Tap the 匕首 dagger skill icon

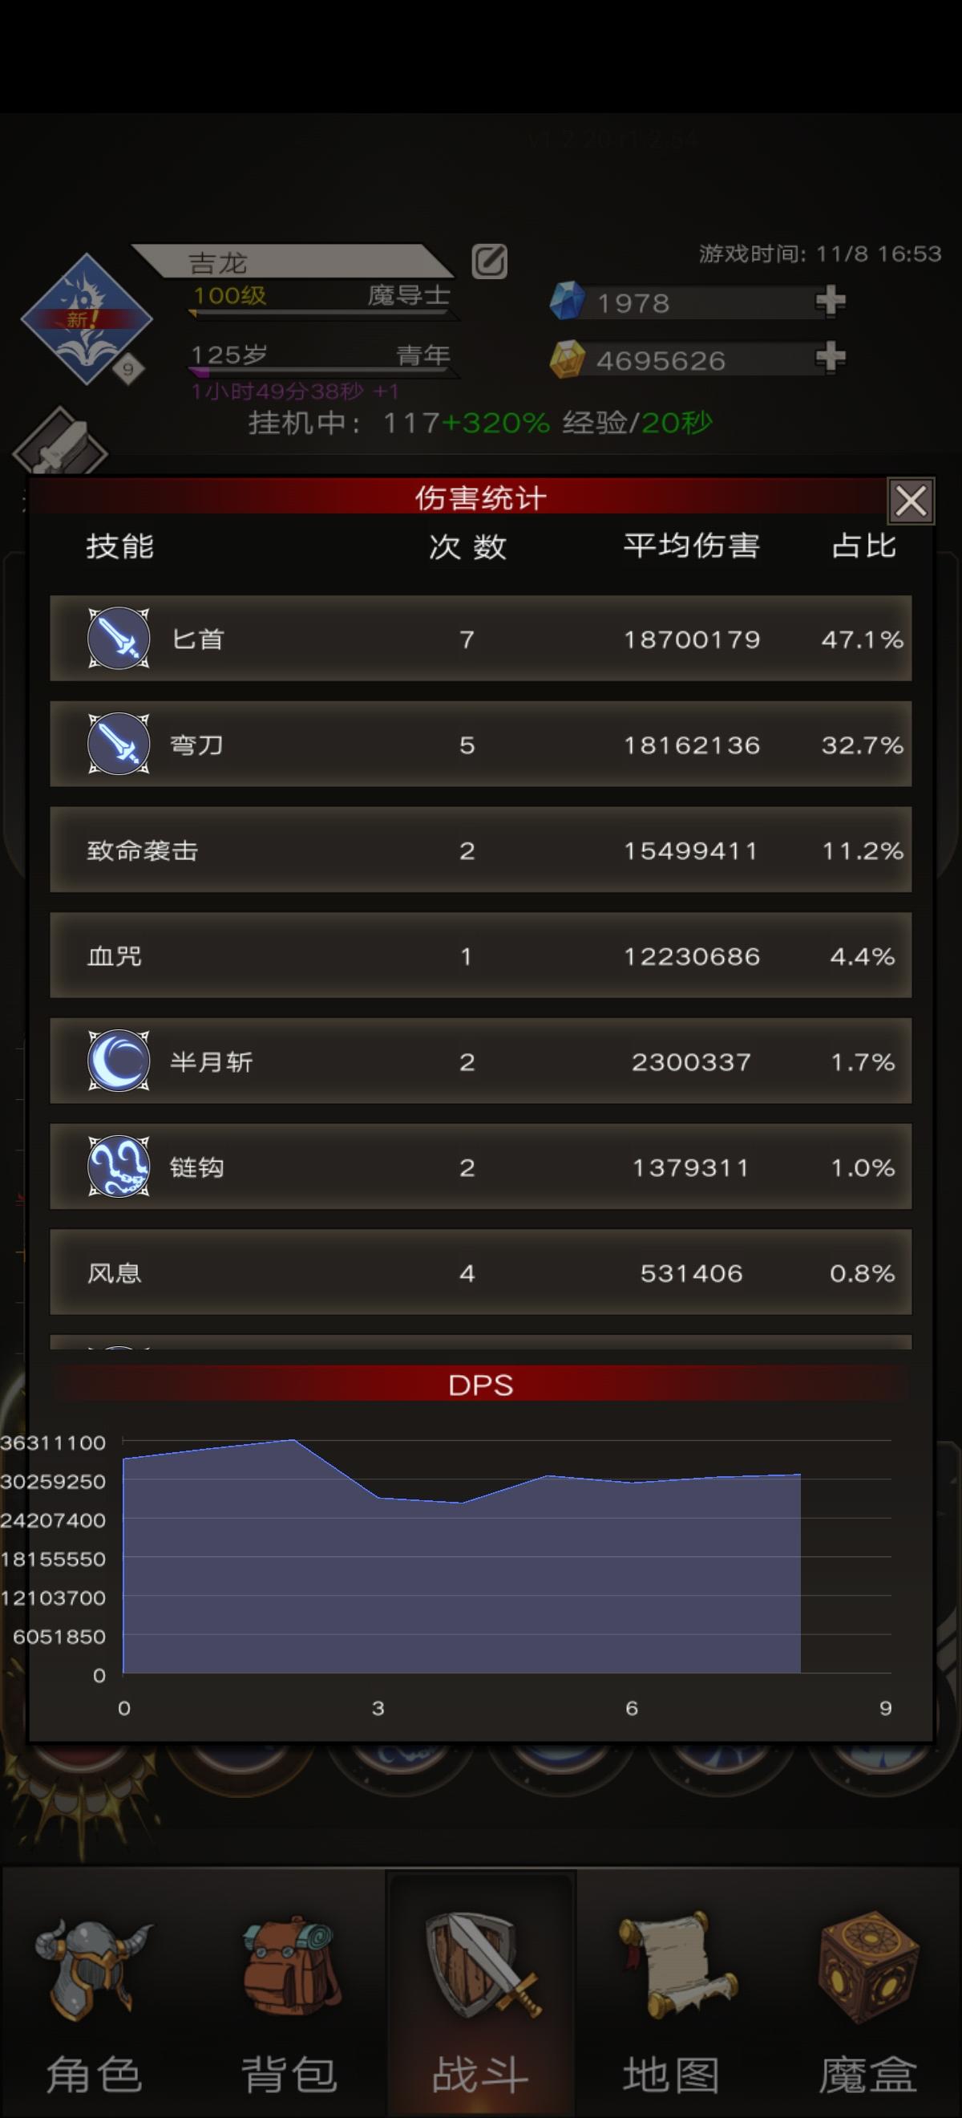coord(119,638)
